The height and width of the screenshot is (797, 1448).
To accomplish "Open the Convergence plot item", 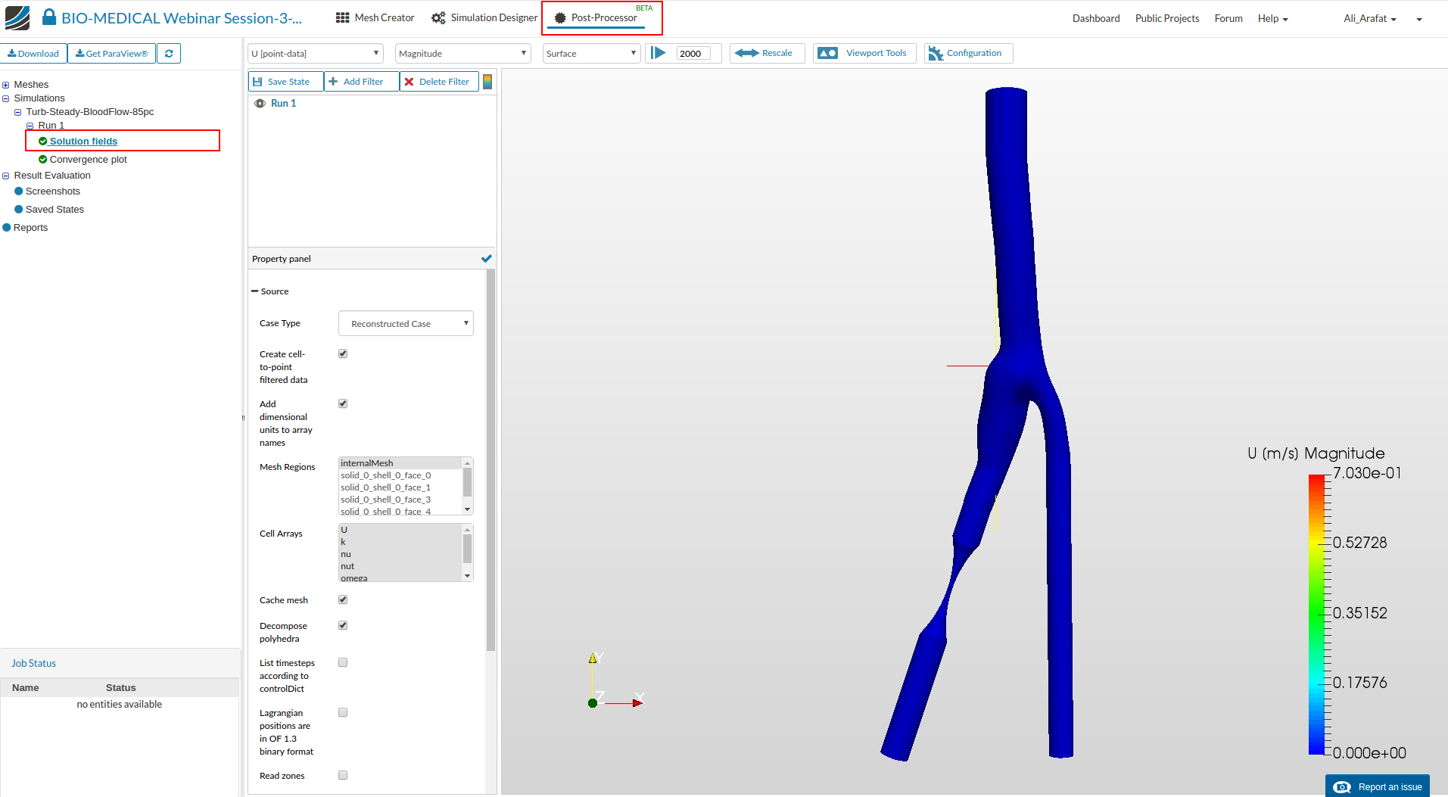I will pyautogui.click(x=88, y=160).
